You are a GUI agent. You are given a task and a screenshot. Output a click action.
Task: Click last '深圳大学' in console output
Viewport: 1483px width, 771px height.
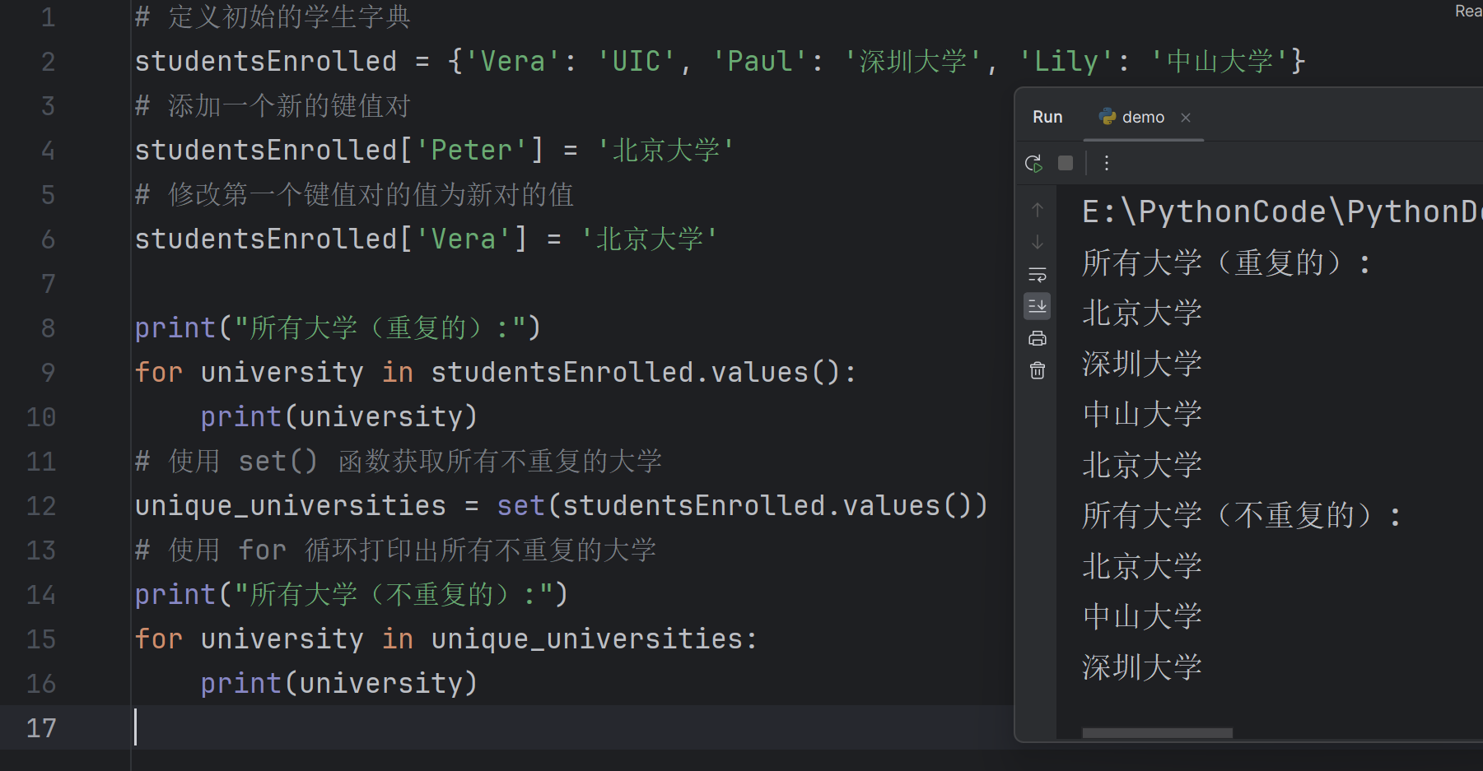click(x=1142, y=667)
